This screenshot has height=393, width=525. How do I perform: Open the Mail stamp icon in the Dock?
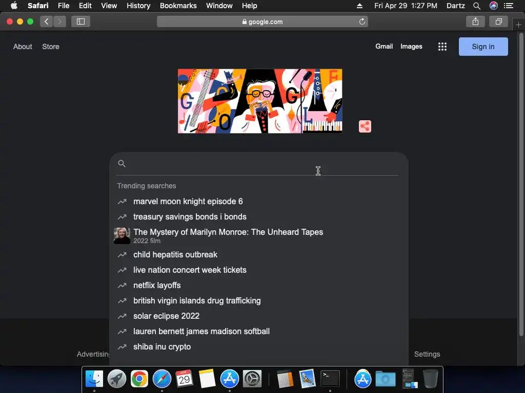(308, 379)
